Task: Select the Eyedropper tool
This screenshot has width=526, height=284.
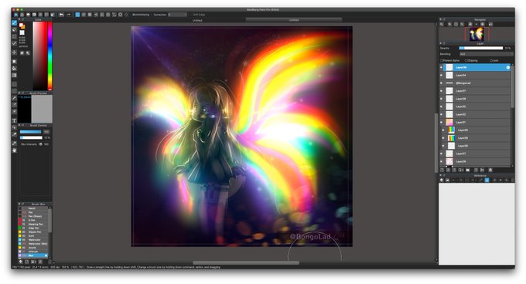Action: (14, 144)
